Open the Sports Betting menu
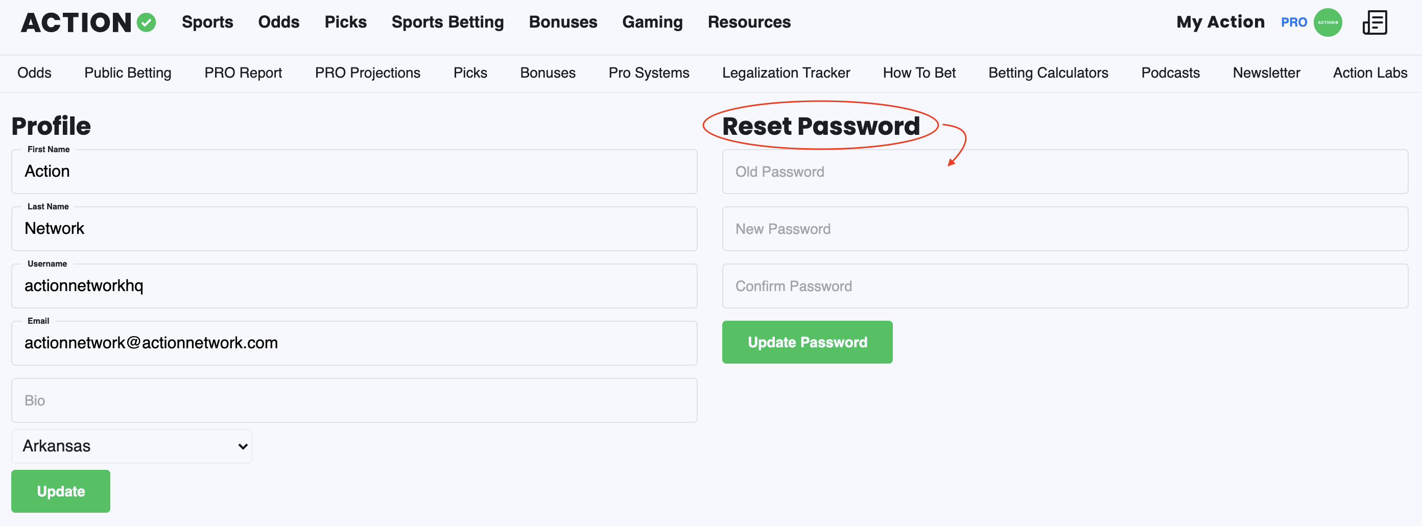The width and height of the screenshot is (1422, 526). (x=447, y=22)
